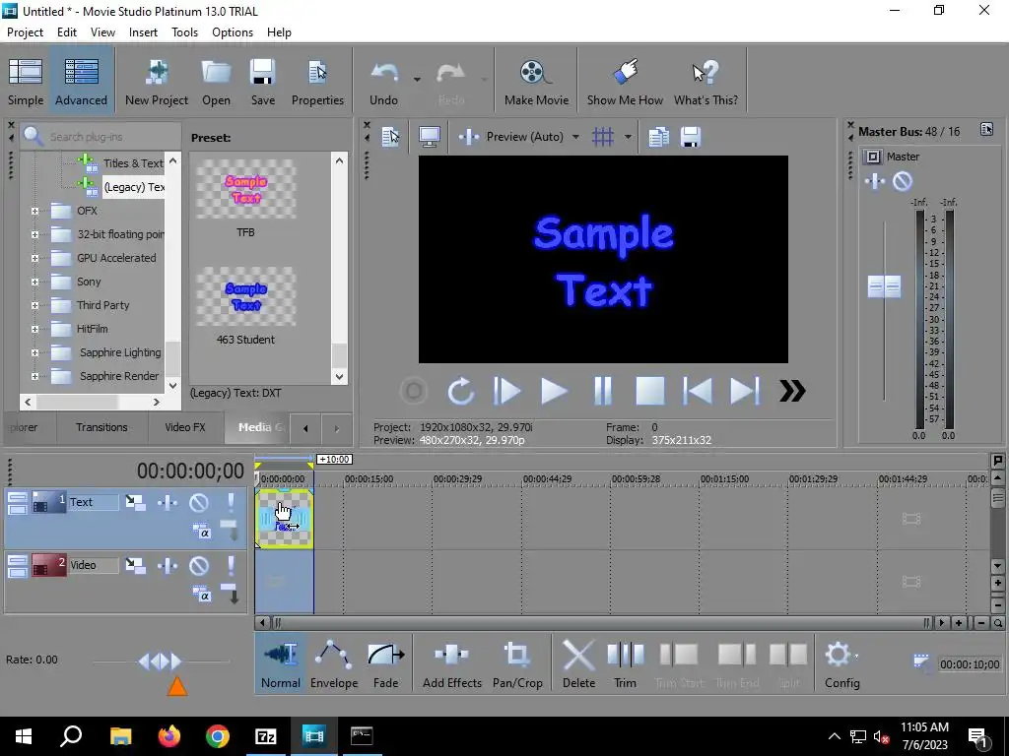Toggle external monitor preview icon
This screenshot has width=1009, height=756.
(430, 137)
